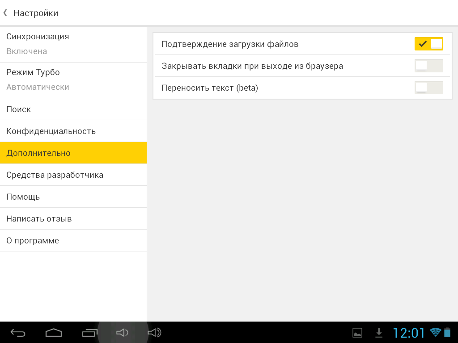The image size is (458, 343).
Task: Tap the Закрывать вкладки при выходе label
Action: 252,66
